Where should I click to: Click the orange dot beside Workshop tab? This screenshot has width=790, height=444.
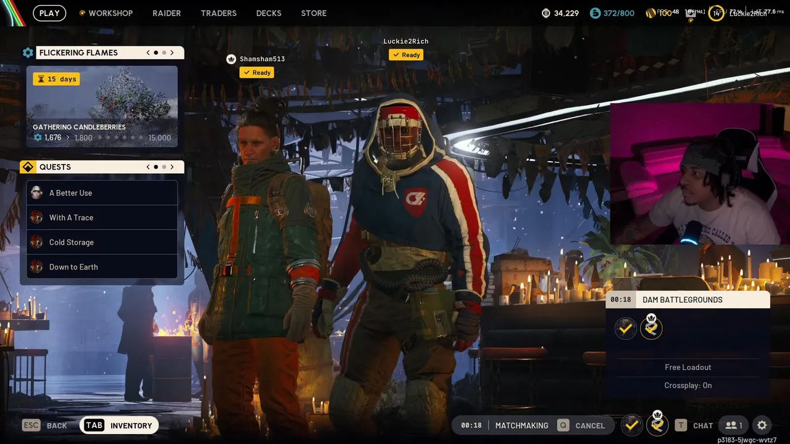point(82,13)
